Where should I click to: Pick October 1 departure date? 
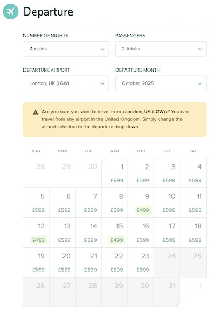pos(115,173)
